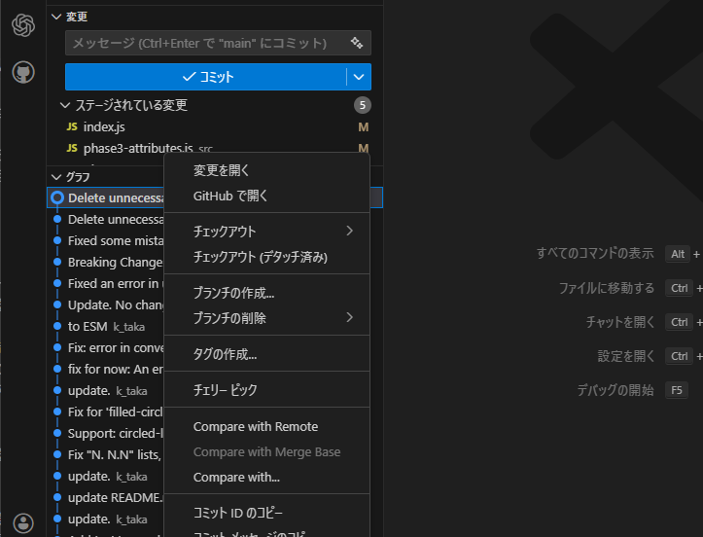Select GitHub で開く in the context menu
703x537 pixels.
coord(230,196)
